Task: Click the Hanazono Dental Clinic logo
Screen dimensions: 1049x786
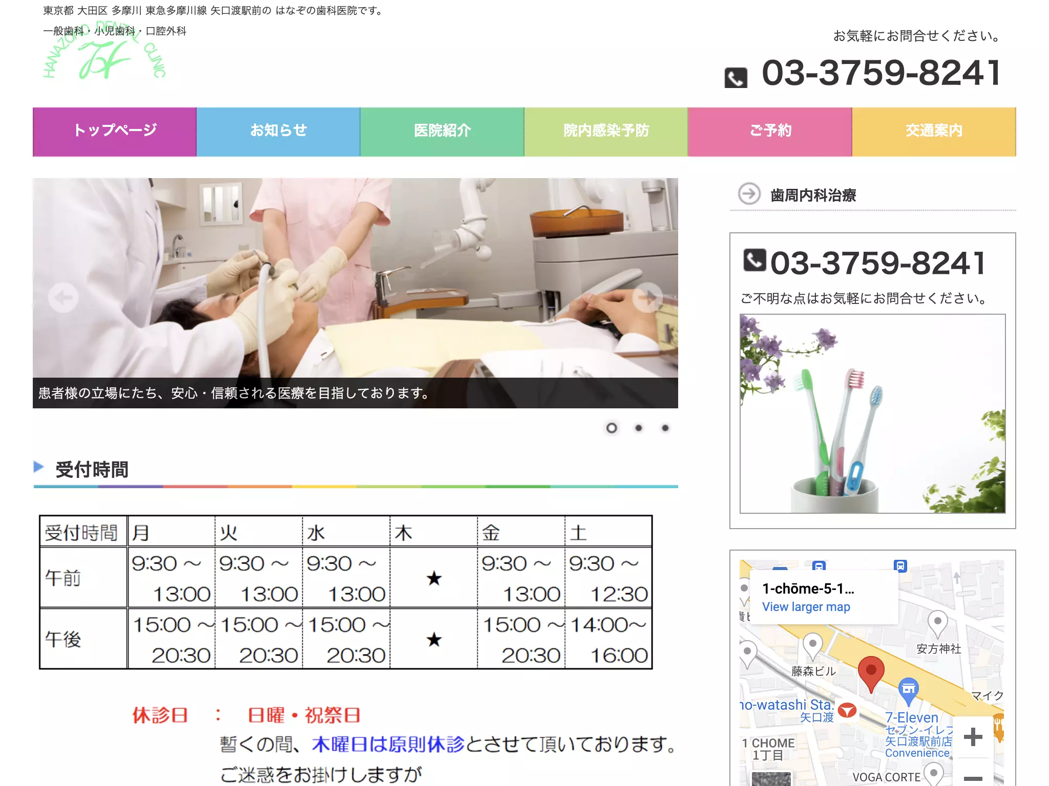Action: tap(104, 51)
